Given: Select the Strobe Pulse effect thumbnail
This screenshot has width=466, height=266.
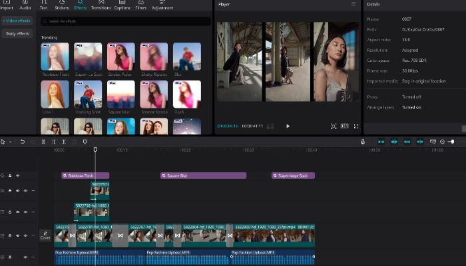Looking at the screenshot, I should (x=121, y=57).
